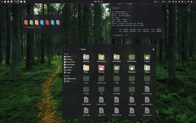Open the volume control in system tray
This screenshot has height=123, width=196.
pos(176,2)
